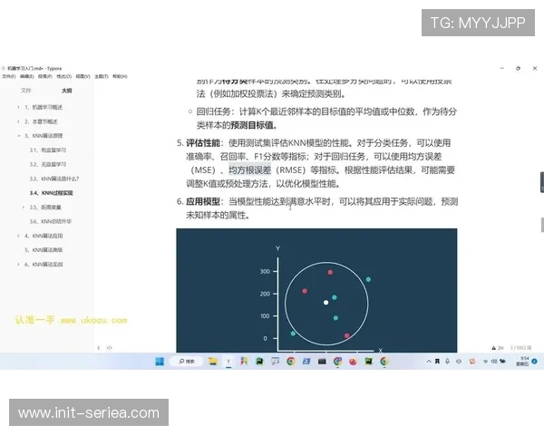544x435 pixels.
Task: Click highlighted term 均方根误差 in document
Action: [x=250, y=170]
